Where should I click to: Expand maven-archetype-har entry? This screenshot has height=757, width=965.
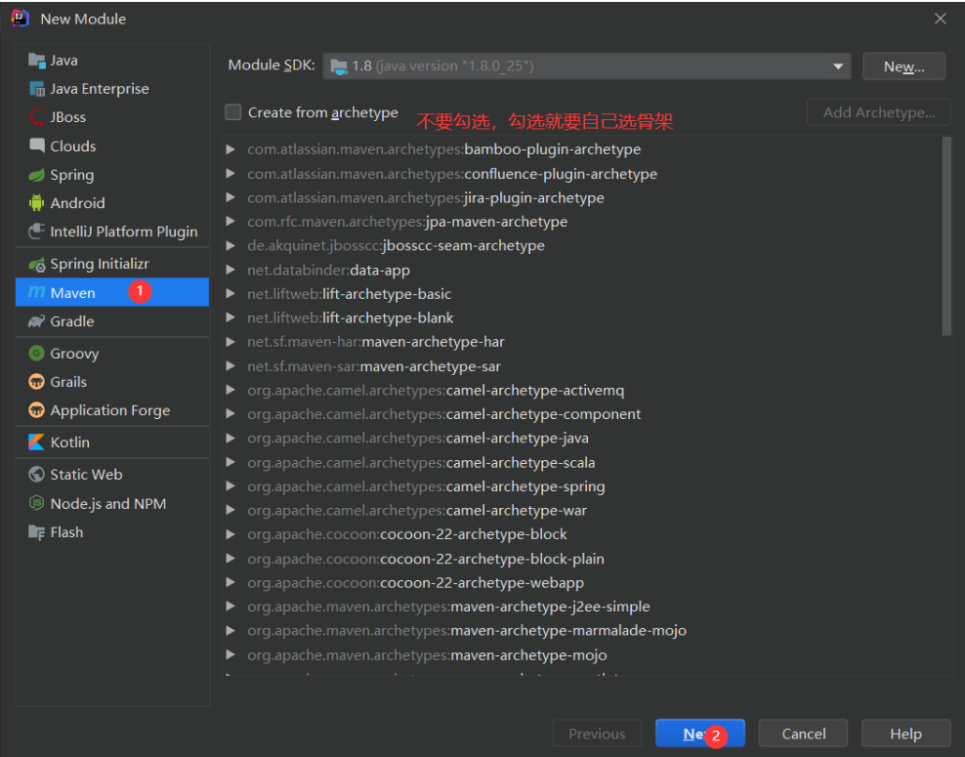click(x=231, y=342)
